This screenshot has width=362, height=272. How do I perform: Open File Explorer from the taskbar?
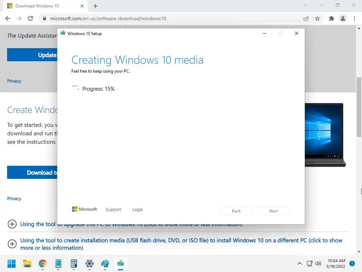pos(27,263)
